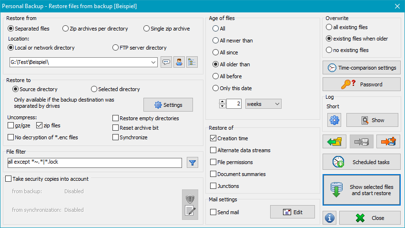405x228 pixels.
Task: Open log settings gear icon
Action: point(334,120)
